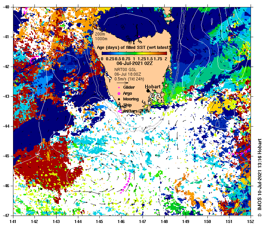The image size is (265, 227).
Task: Click the 'Argo' legend label
Action: point(127,93)
